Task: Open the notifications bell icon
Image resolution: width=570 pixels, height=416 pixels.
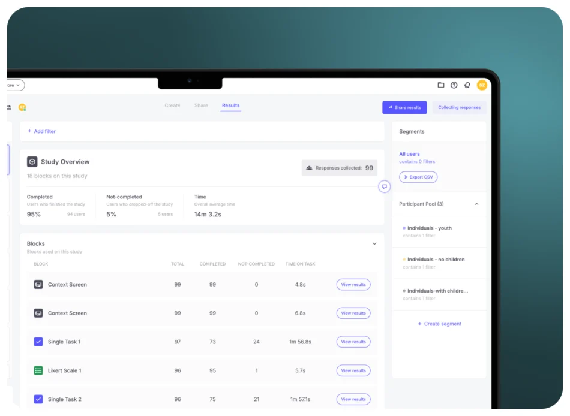Action: click(467, 86)
